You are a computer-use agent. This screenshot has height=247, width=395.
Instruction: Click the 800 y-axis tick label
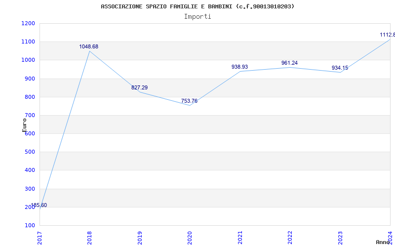pos(30,97)
